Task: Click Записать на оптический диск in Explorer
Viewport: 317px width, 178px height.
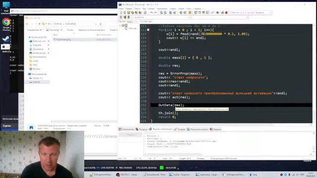Action: tap(92, 30)
